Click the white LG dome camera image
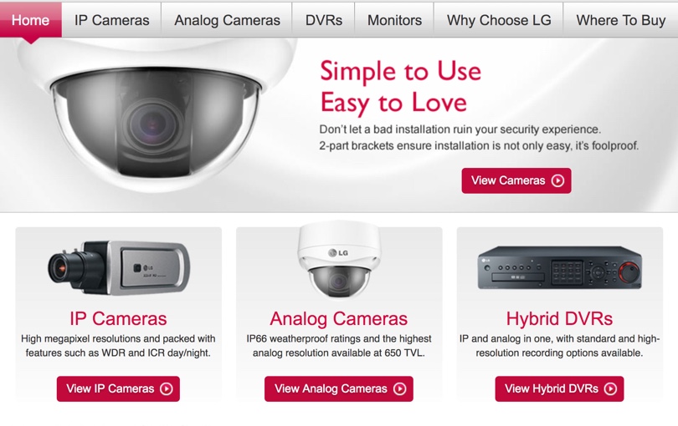678x426 pixels. coord(339,260)
